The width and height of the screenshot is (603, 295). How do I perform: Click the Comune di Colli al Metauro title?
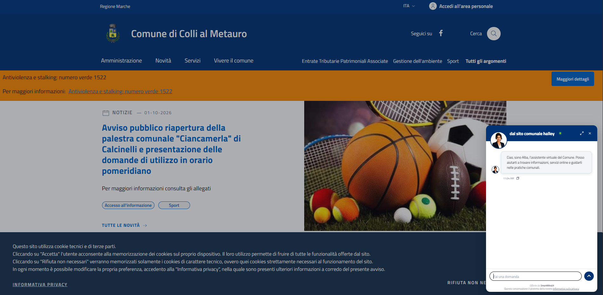[189, 34]
